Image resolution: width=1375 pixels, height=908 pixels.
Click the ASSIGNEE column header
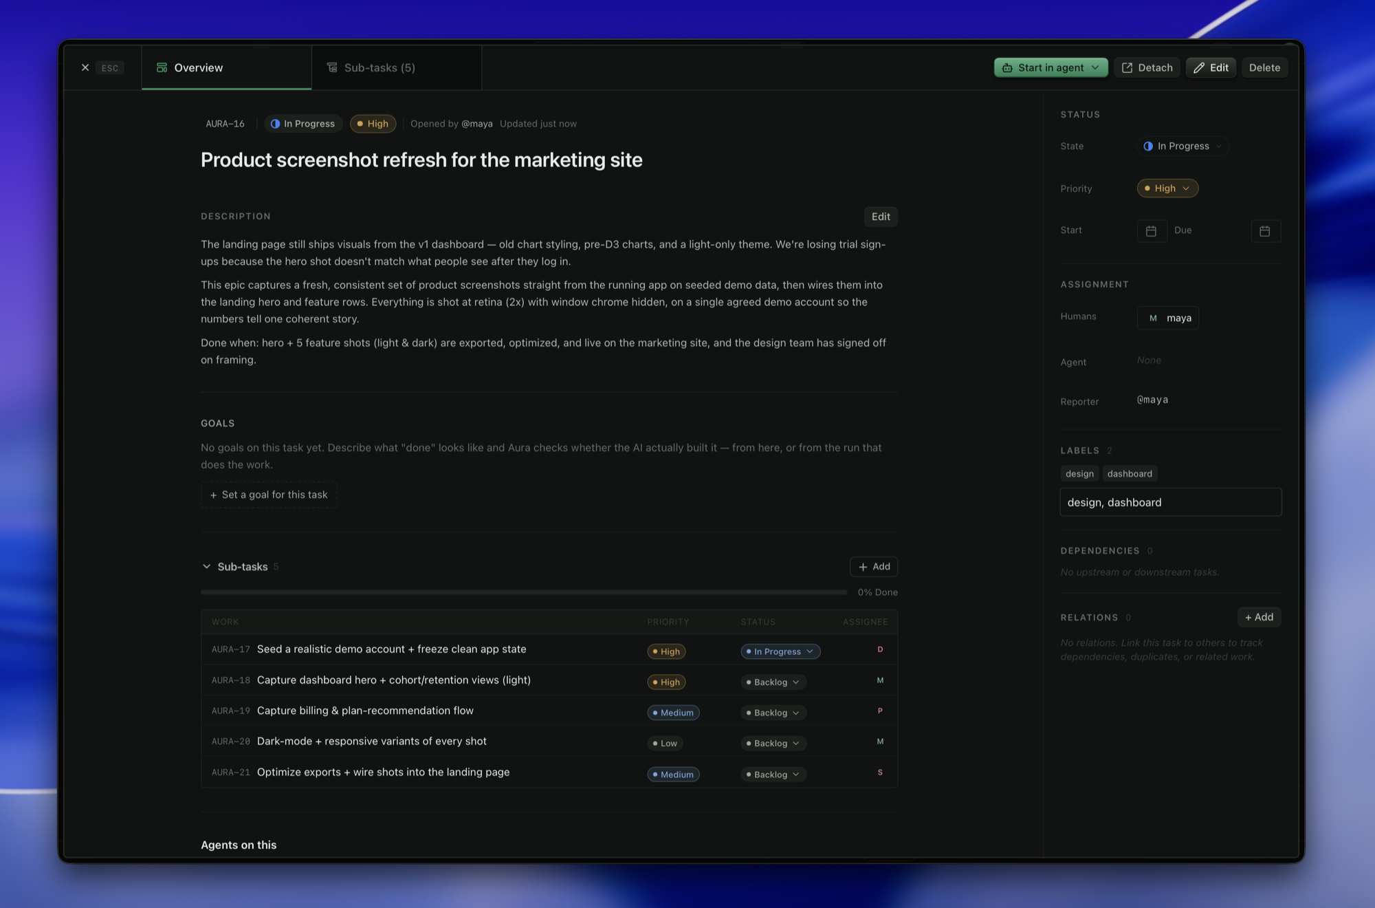865,622
